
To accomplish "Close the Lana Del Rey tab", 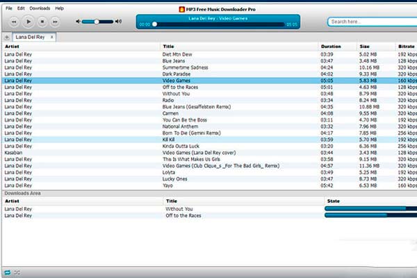I will pyautogui.click(x=52, y=37).
